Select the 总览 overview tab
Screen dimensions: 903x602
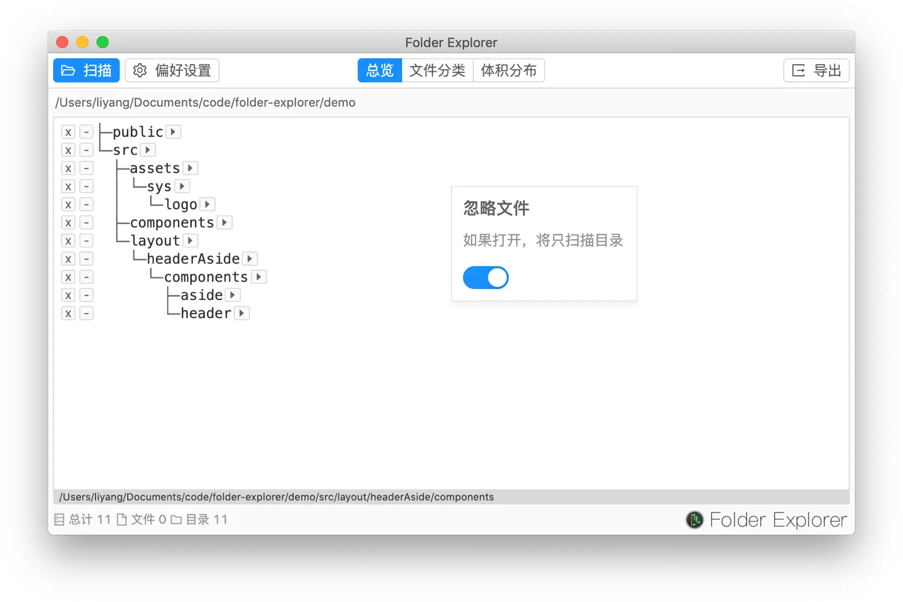[x=380, y=70]
